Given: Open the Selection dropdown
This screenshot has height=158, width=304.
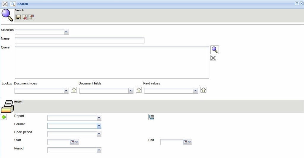Looking at the screenshot, I should click(x=66, y=32).
